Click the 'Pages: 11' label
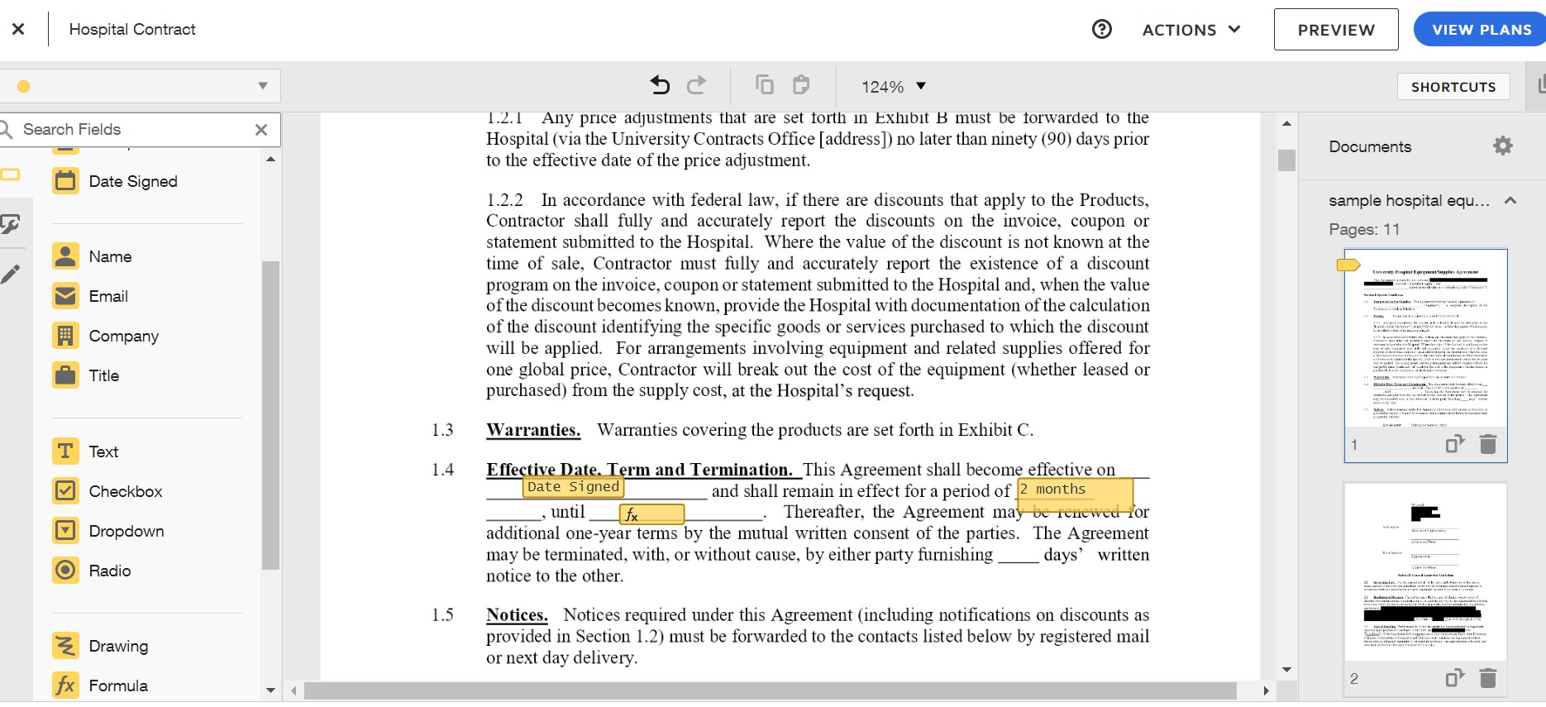Screen dimensions: 1546x707 pos(1364,229)
